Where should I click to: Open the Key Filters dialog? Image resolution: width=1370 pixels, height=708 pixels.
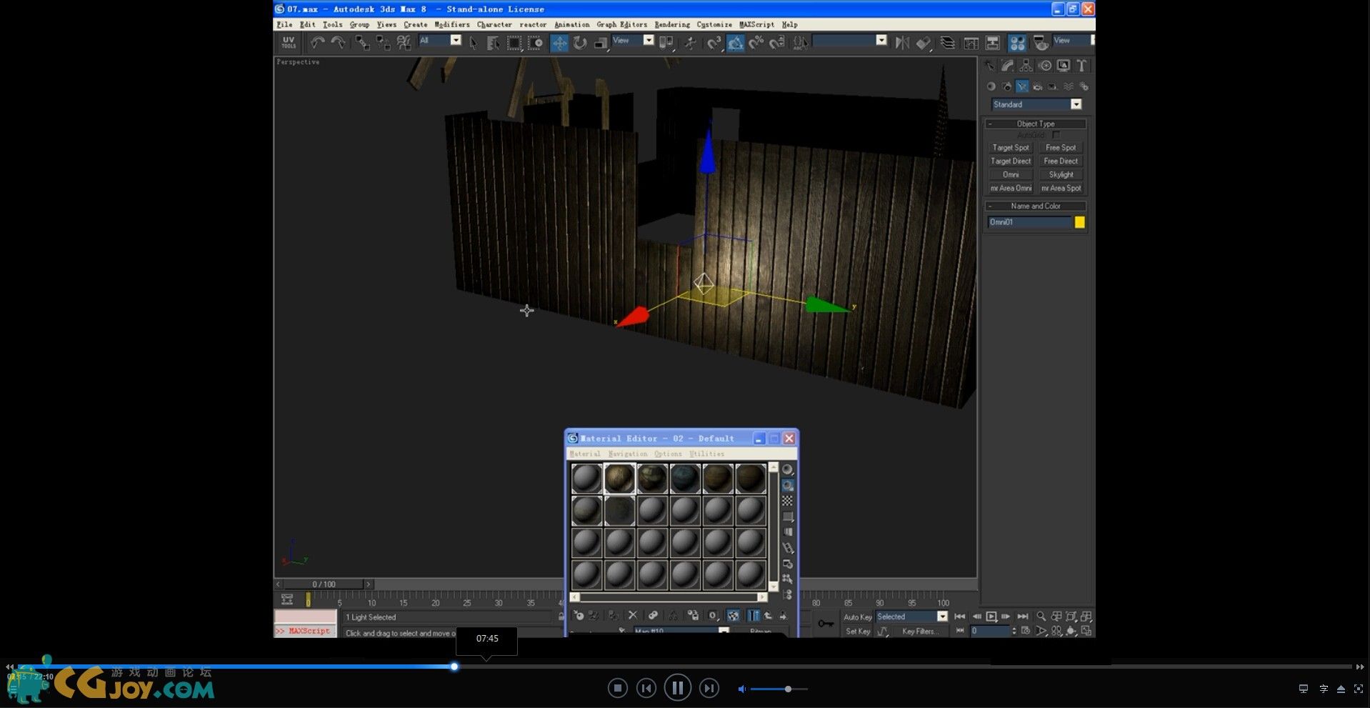(x=919, y=632)
